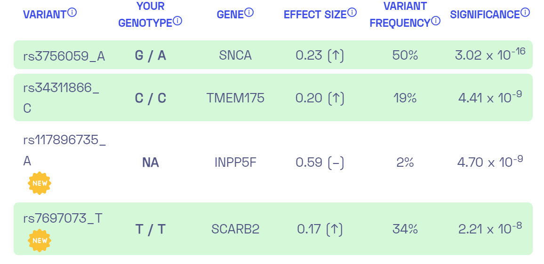Click the NEW badge under rs7697073_T
Screen dimensions: 544x264
[40, 241]
